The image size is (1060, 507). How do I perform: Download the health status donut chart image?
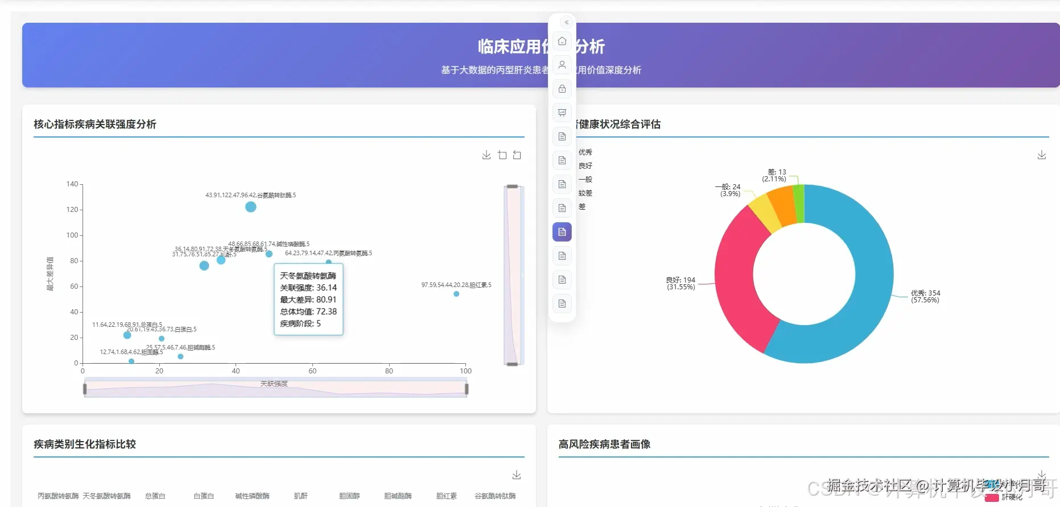(x=1042, y=155)
